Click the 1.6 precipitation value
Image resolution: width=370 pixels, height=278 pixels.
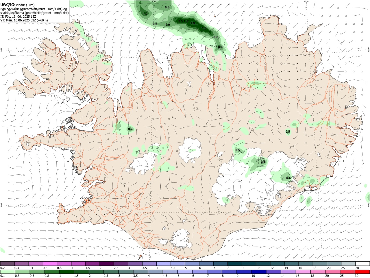pos(204,28)
